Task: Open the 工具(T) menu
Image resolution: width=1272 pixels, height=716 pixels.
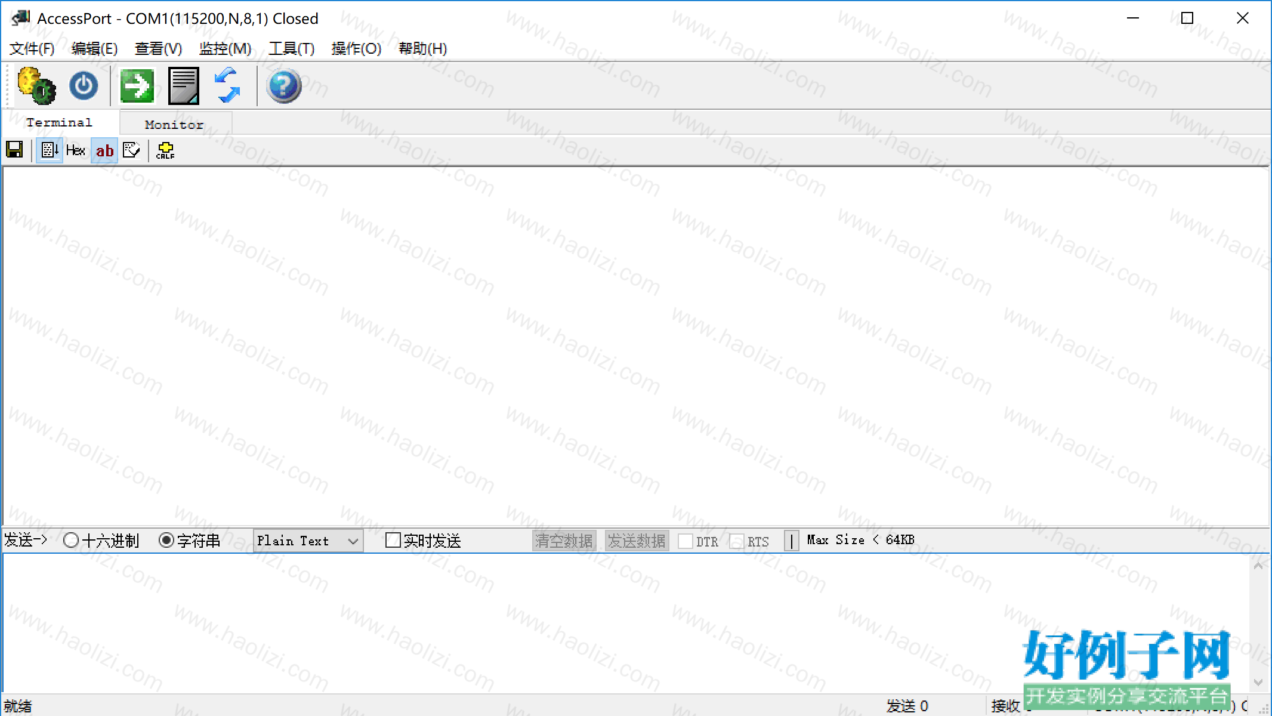Action: point(292,48)
